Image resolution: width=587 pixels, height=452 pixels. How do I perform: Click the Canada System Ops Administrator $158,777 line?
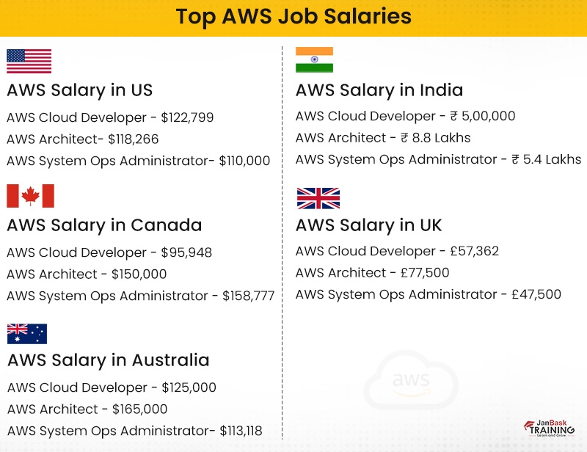point(141,296)
